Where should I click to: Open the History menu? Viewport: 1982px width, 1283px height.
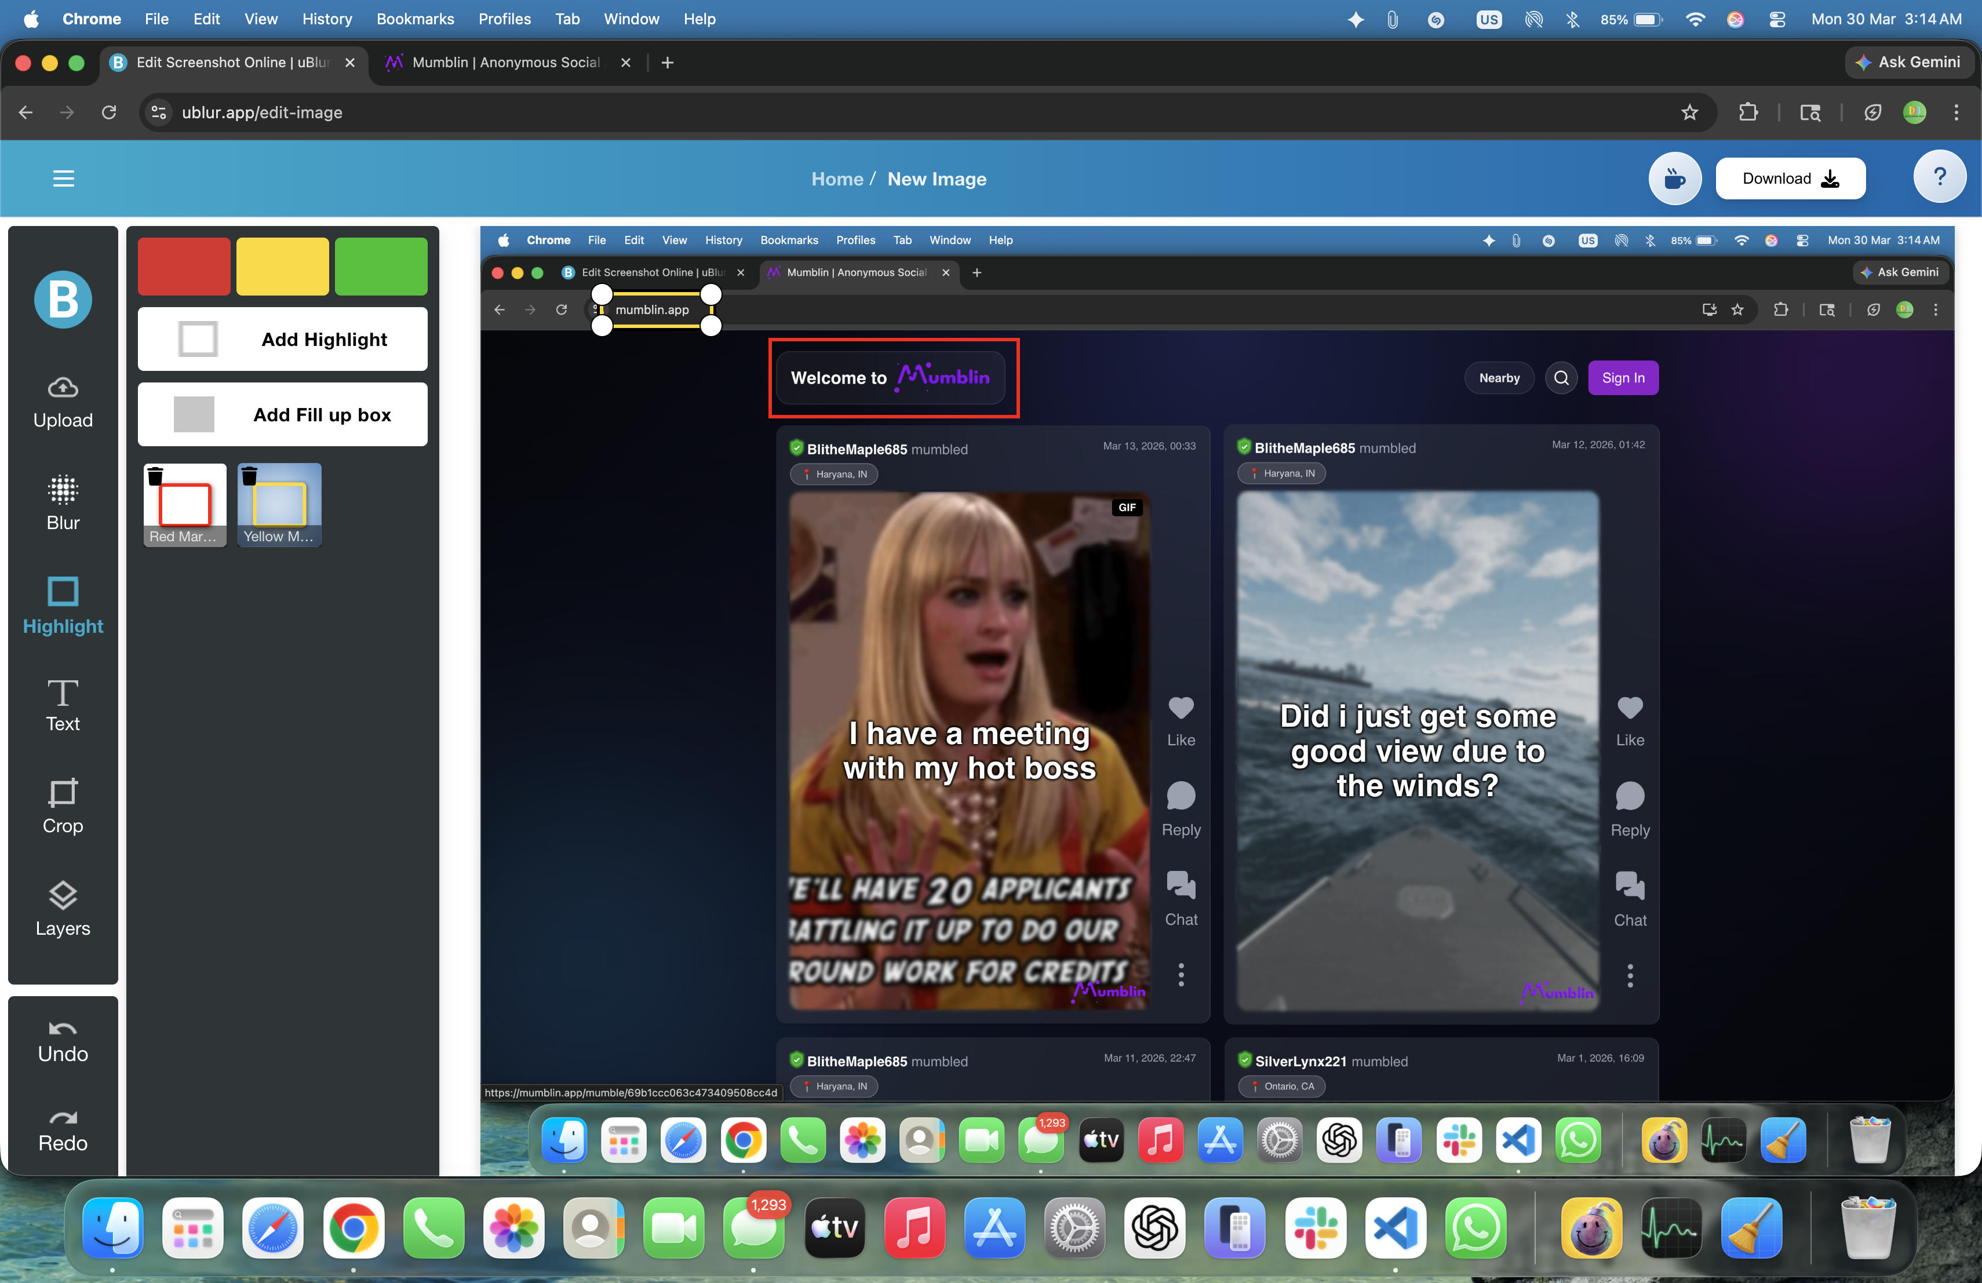pos(326,19)
